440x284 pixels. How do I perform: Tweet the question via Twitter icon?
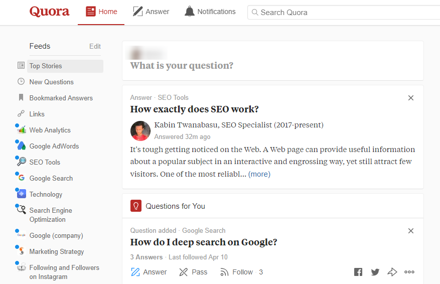point(375,272)
